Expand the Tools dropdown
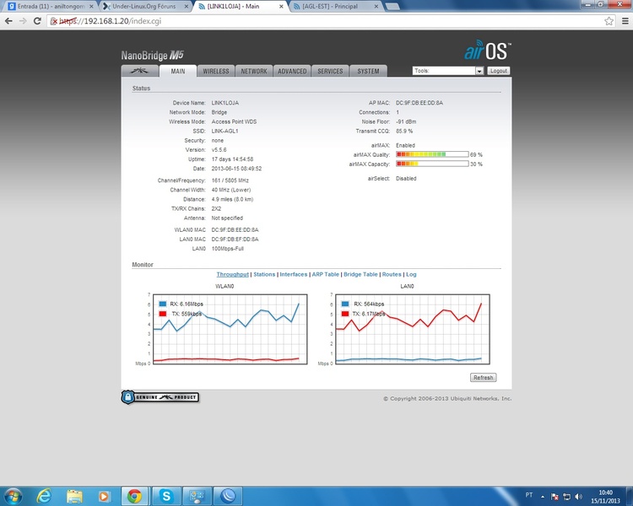Screen dimensions: 633x506 [x=448, y=71]
